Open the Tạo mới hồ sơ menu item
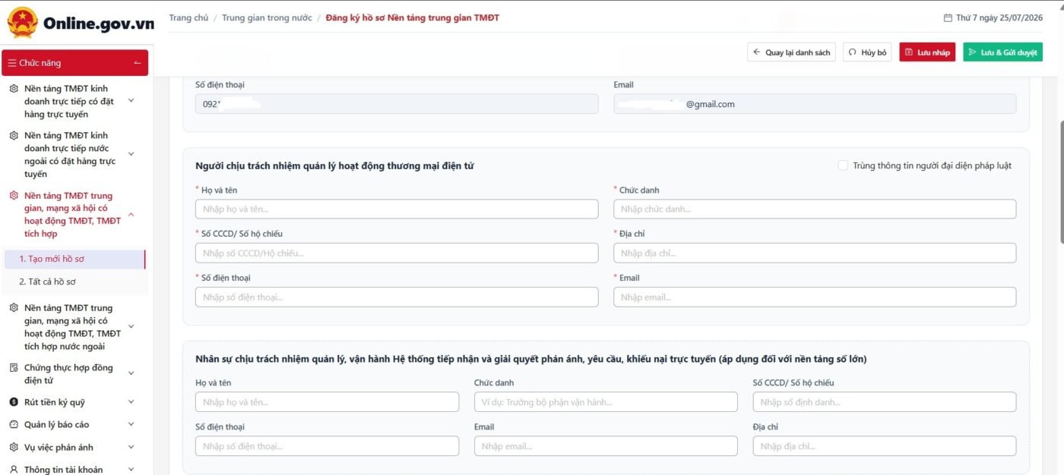Viewport: 1064px width, 475px height. click(74, 259)
